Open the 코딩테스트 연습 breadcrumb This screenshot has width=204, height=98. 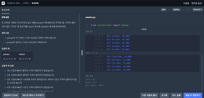click(x=13, y=3)
